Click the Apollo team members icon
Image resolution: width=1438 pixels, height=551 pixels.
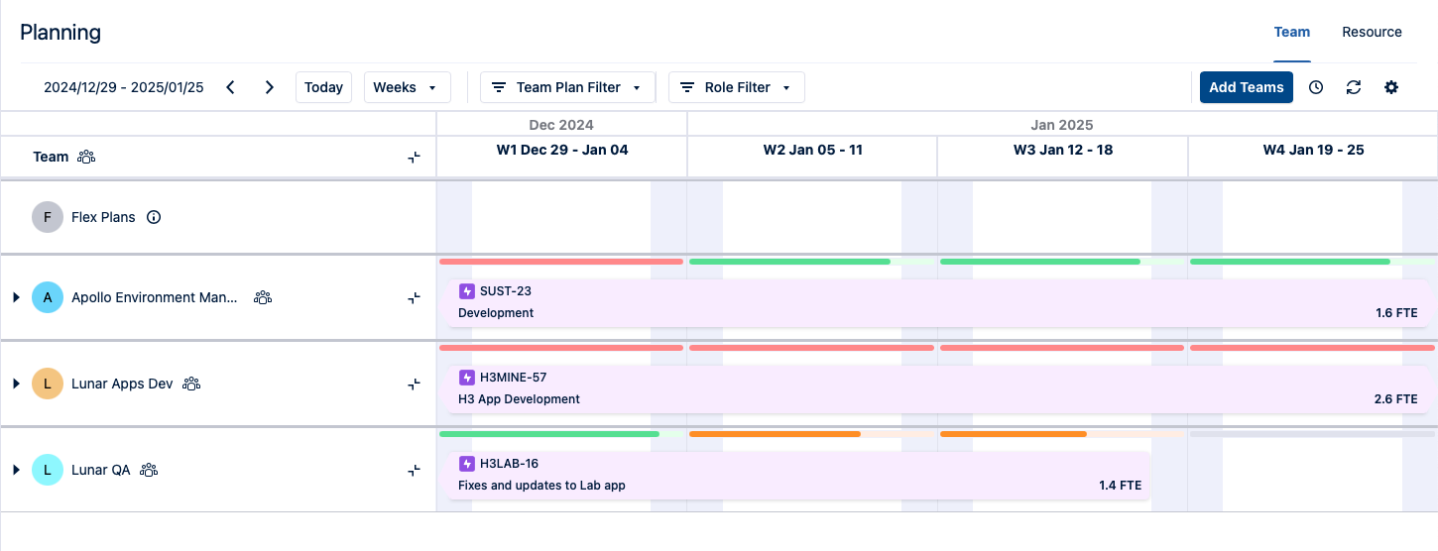point(263,297)
